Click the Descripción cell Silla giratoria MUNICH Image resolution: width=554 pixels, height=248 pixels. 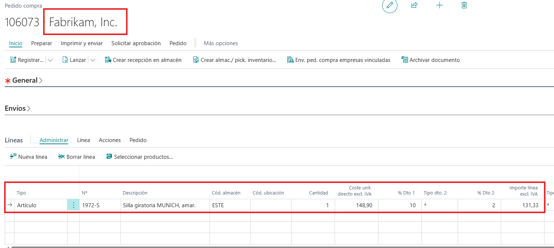pos(165,205)
